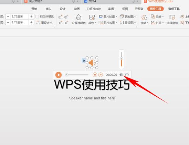189x145 pixels.
Task: Select the highlighted 图片工具 tab
Action: click(156, 9)
